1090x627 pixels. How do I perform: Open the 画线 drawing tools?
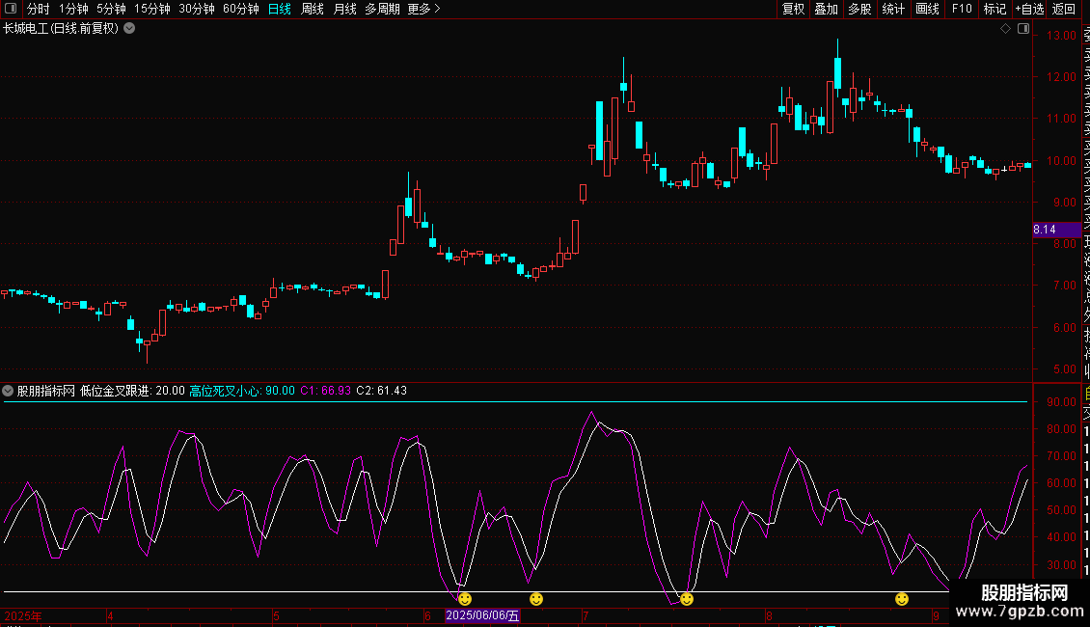tap(927, 9)
